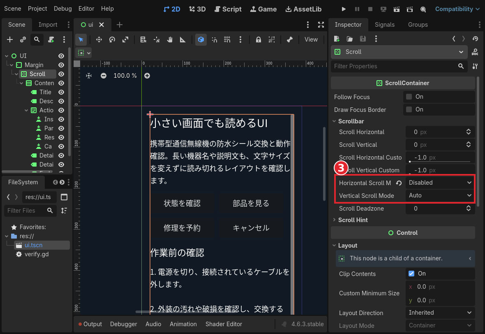The width and height of the screenshot is (485, 334).
Task: Switch to the 3D workspace
Action: pos(197,9)
